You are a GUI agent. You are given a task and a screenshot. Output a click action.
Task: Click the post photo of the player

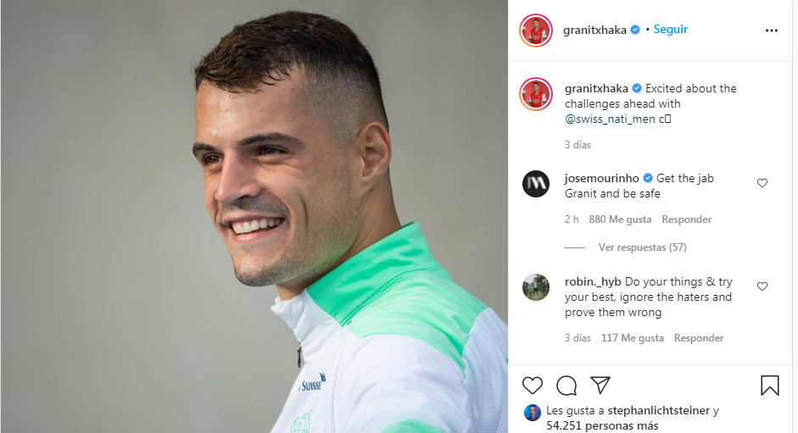254,216
